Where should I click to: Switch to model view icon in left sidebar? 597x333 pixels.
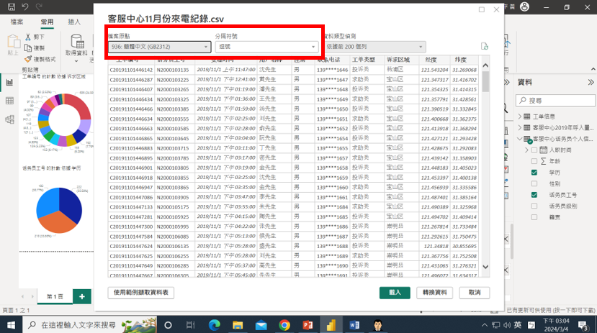tap(10, 120)
